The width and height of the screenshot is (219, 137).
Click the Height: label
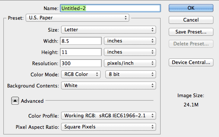click(50, 52)
